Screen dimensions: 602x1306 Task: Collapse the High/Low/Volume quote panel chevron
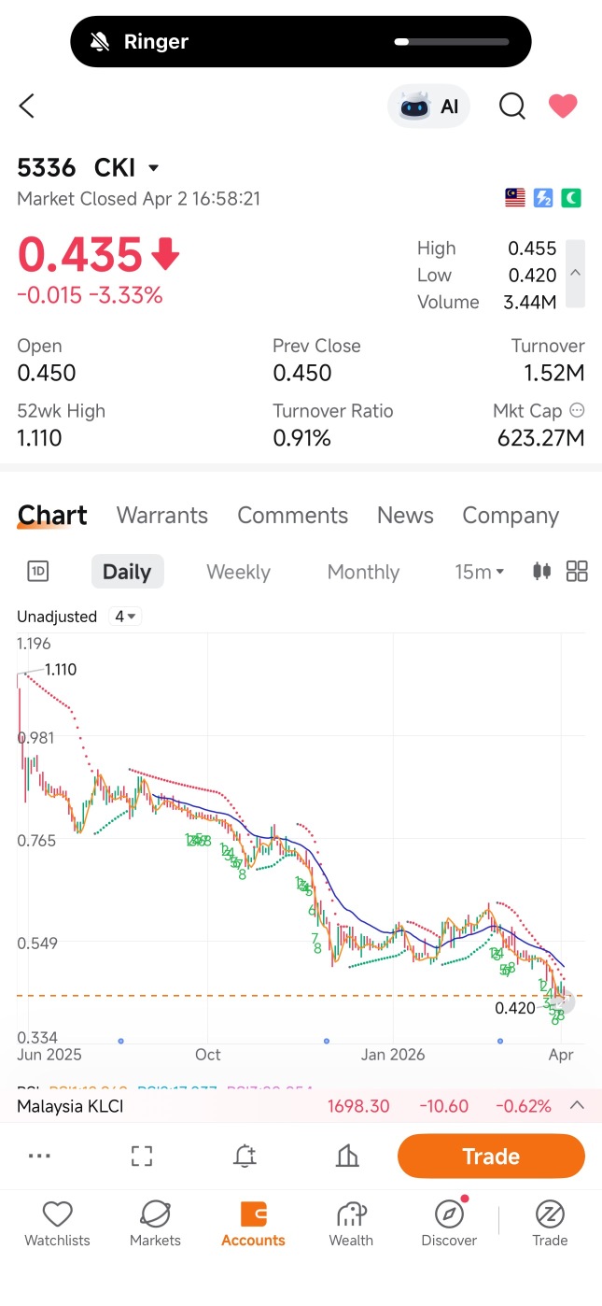click(x=576, y=274)
